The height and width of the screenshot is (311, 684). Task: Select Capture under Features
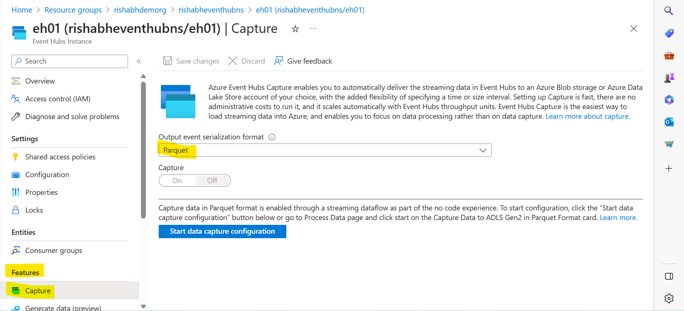[x=70, y=291]
